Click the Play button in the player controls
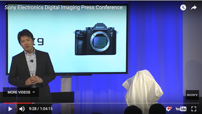Viewport: 202px width, 114px height. tap(10, 109)
